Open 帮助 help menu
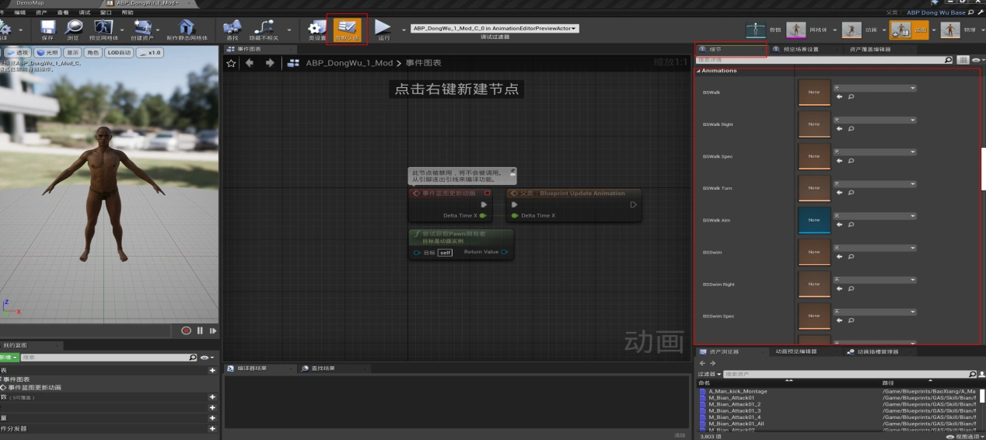The image size is (986, 440). (128, 12)
